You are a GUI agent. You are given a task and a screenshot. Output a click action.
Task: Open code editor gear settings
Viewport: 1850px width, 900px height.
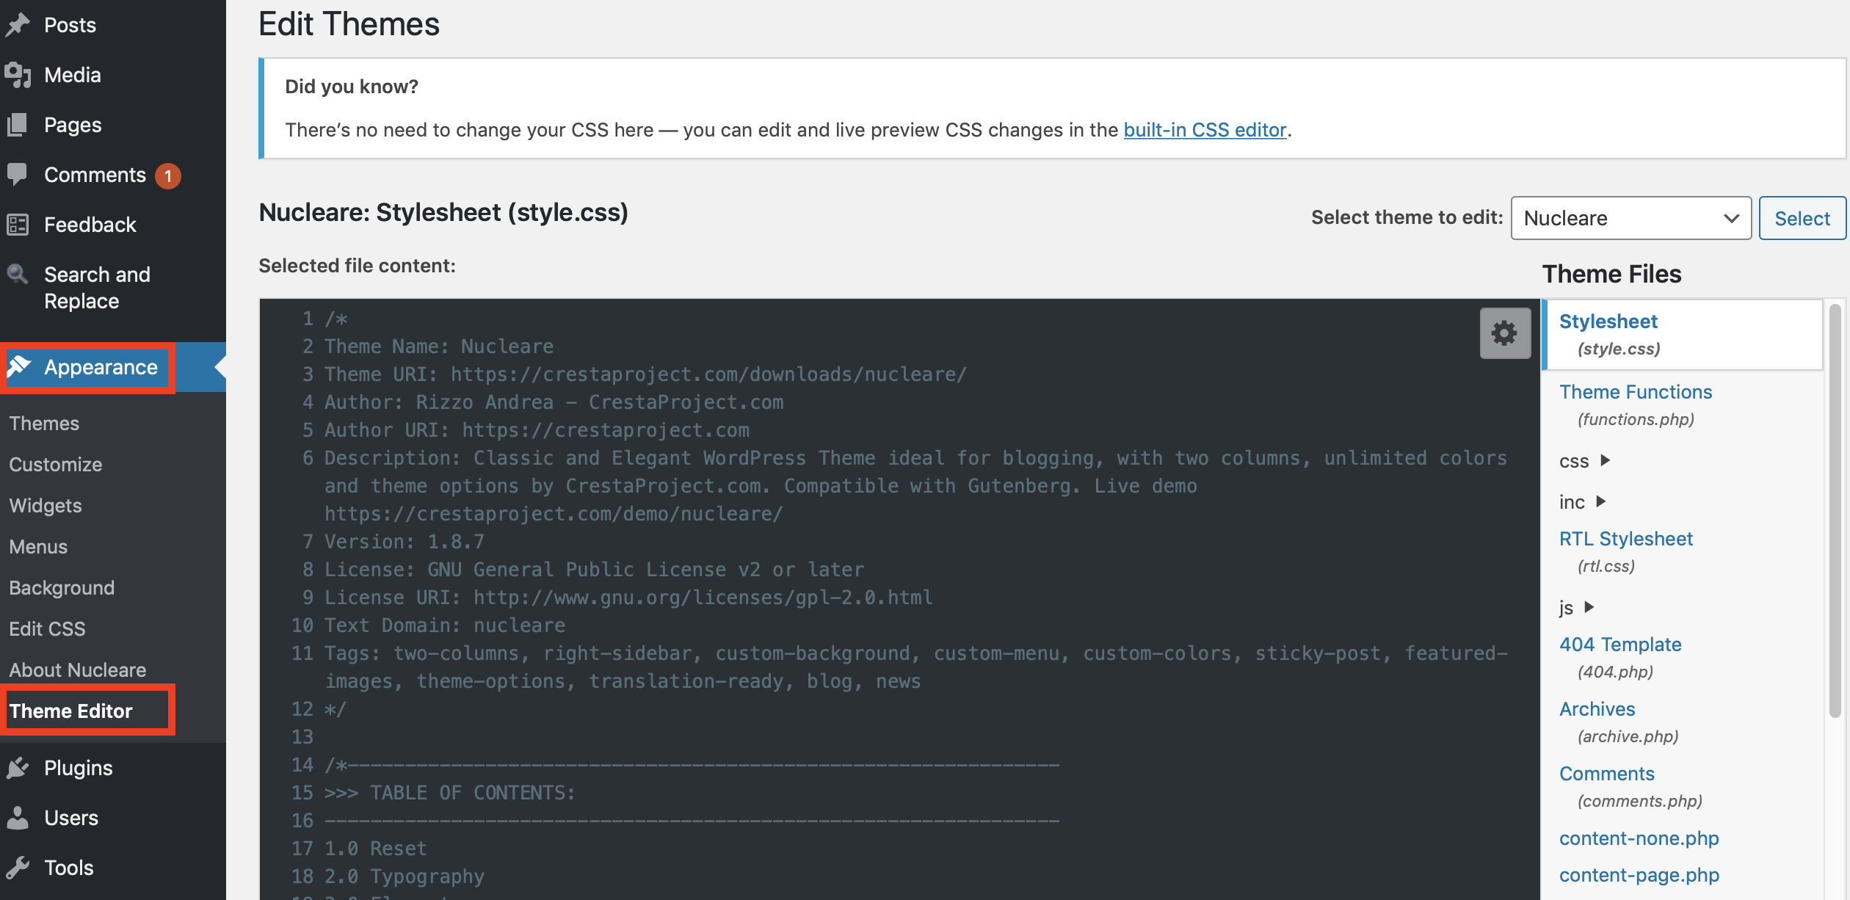[1504, 333]
